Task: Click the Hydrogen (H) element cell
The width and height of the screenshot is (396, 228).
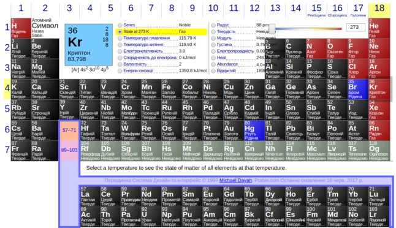Action: click(21, 28)
